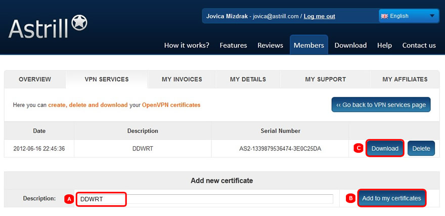
Task: Download the DDWRT certificate
Action: point(385,148)
